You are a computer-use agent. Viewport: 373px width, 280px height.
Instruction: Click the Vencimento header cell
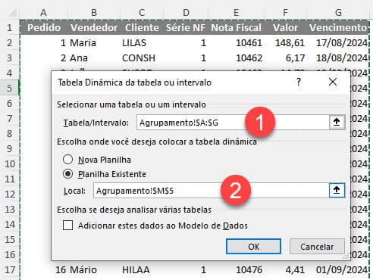coord(338,27)
